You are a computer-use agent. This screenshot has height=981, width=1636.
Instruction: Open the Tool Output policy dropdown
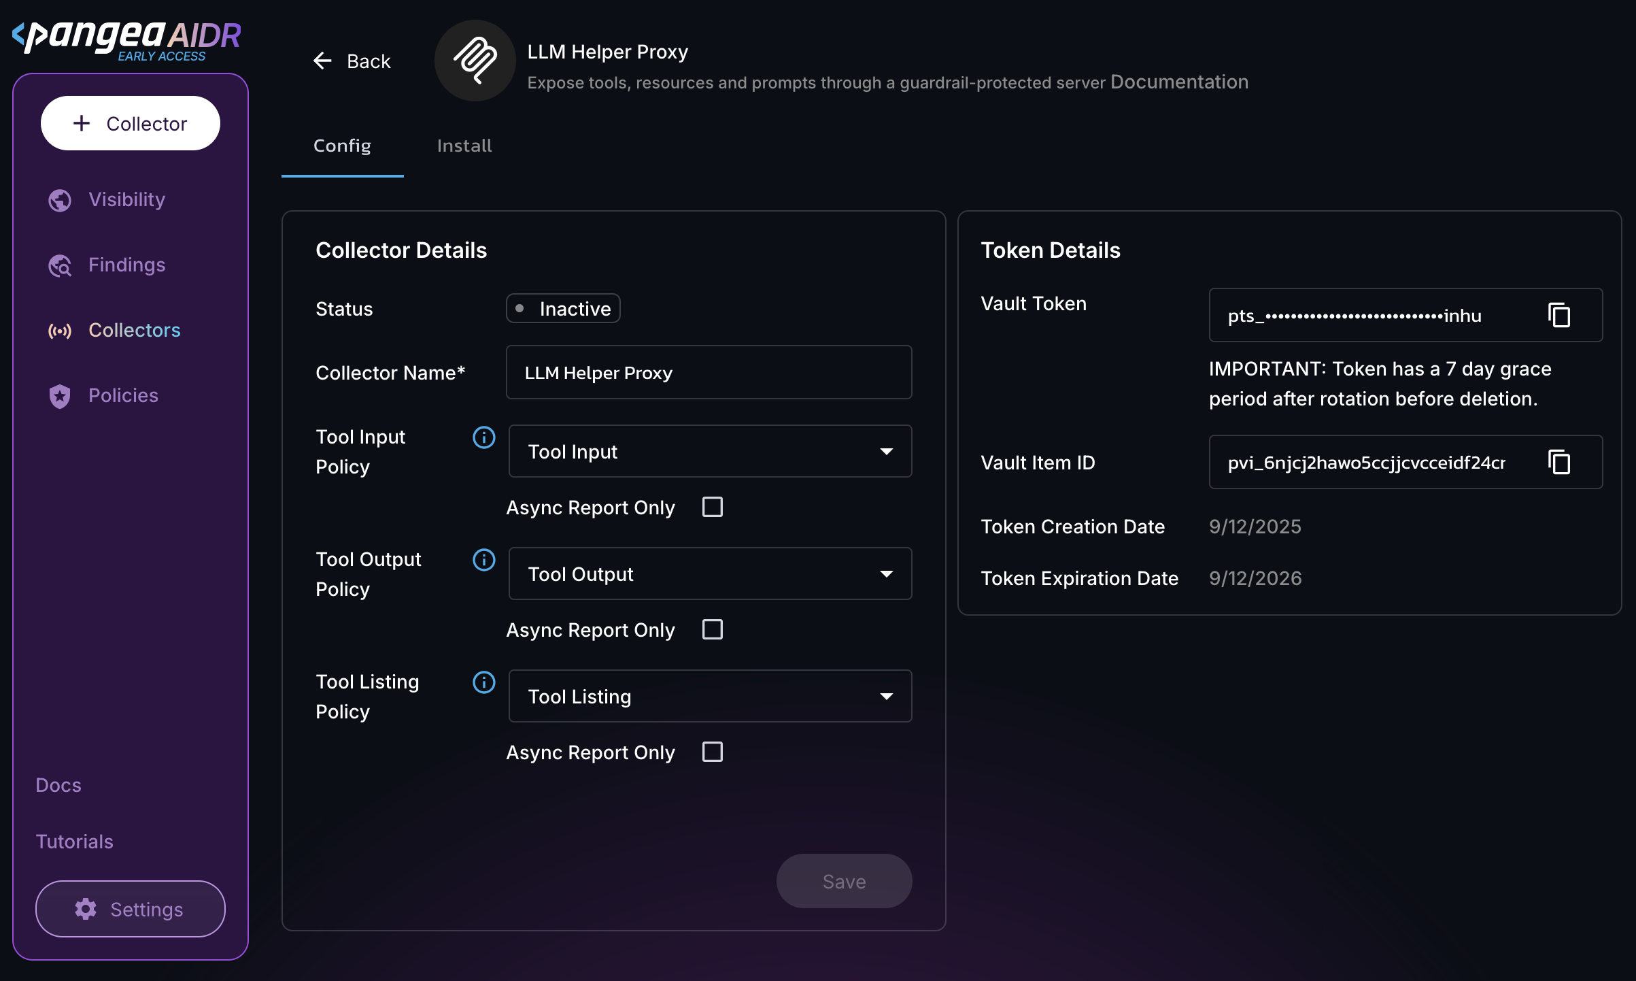pos(709,574)
